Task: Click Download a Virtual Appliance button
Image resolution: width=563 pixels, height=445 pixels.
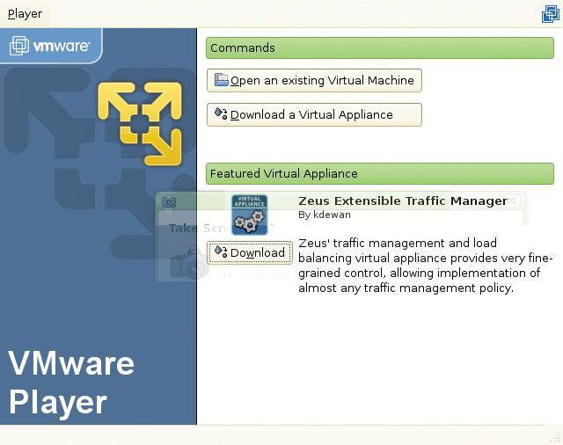Action: pos(314,115)
